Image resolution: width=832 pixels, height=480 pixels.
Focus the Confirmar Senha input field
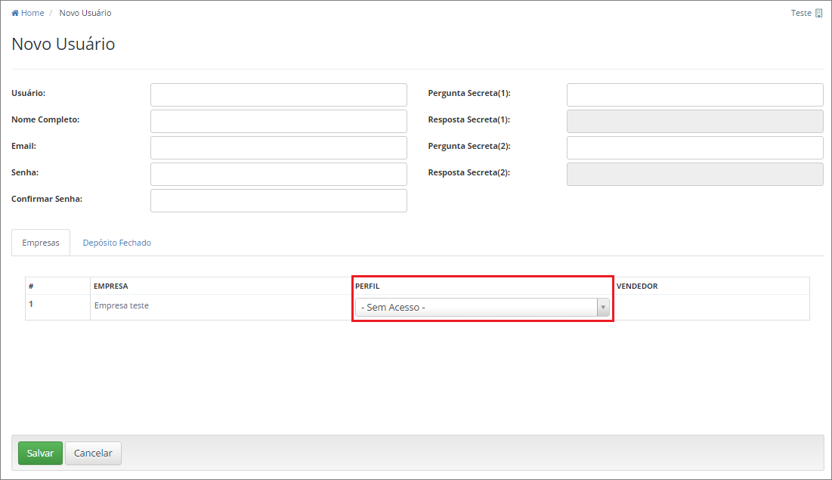pos(279,201)
